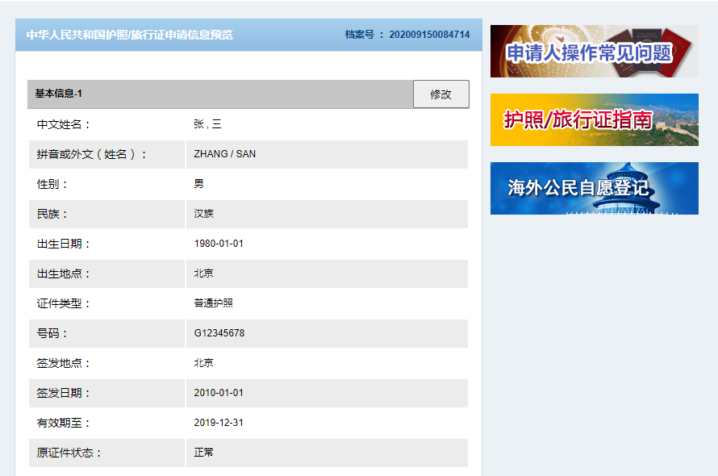Click the 签发日期 label
The width and height of the screenshot is (718, 476).
64,393
